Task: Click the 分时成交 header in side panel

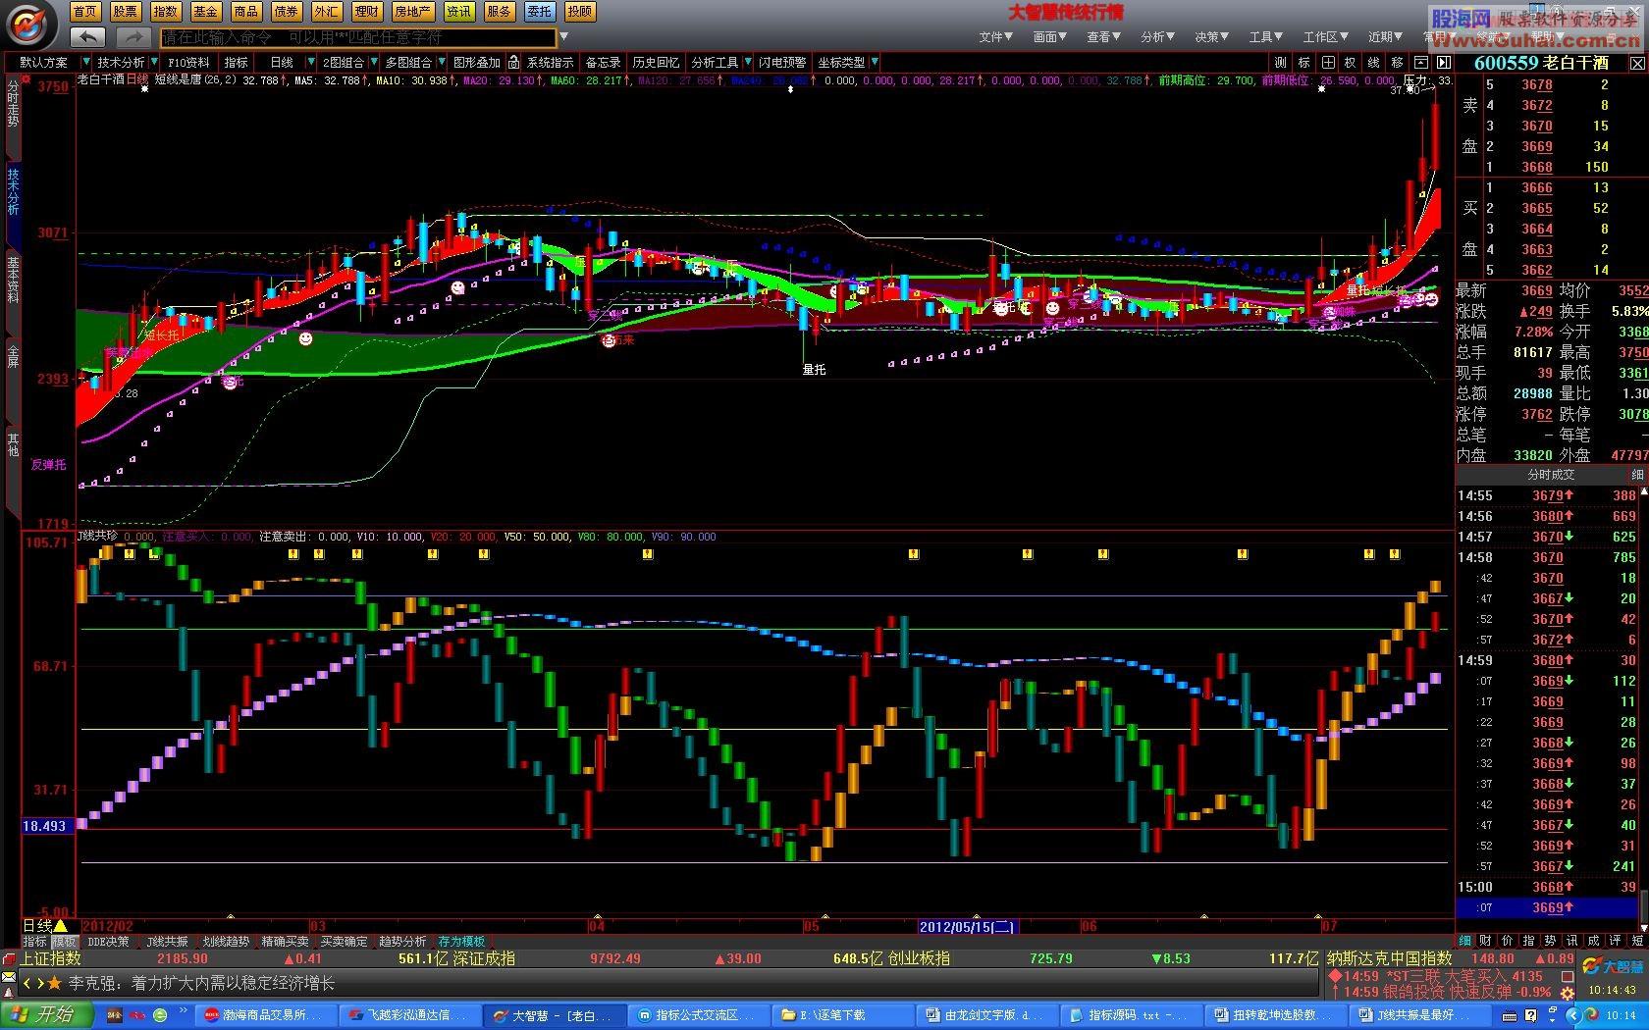Action: 1551,474
